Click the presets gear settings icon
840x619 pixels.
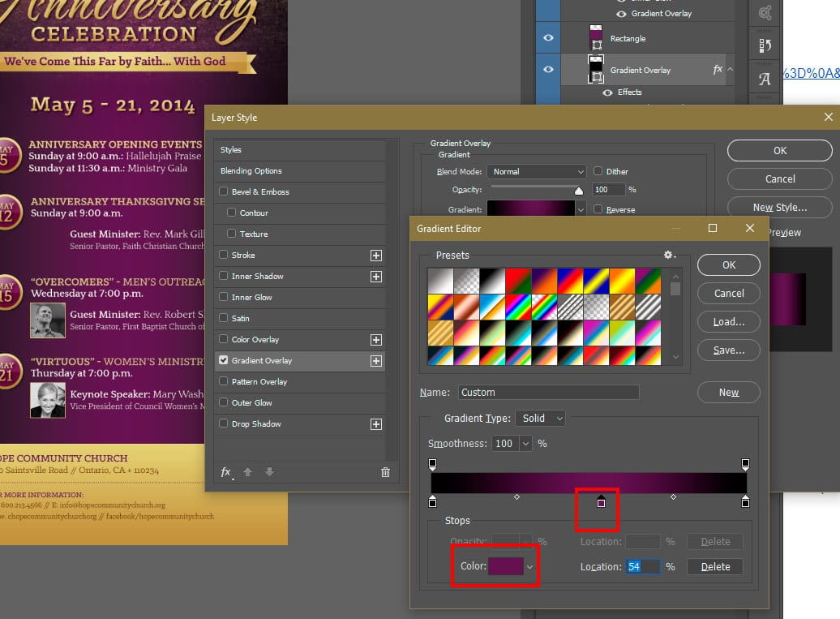point(669,255)
